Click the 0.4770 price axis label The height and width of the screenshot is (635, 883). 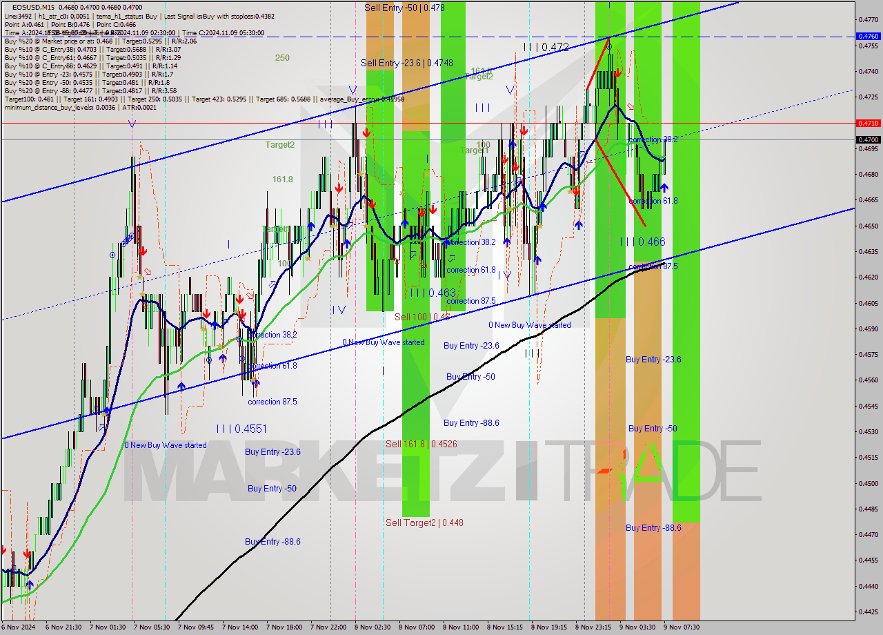[868, 19]
